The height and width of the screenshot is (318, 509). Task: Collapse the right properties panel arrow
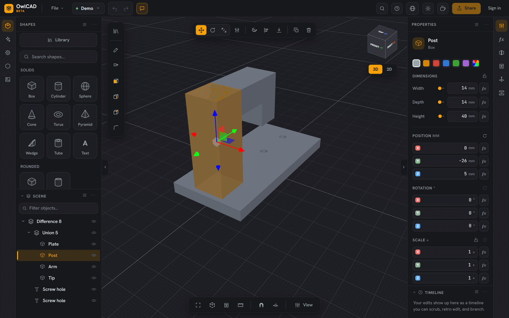404,167
